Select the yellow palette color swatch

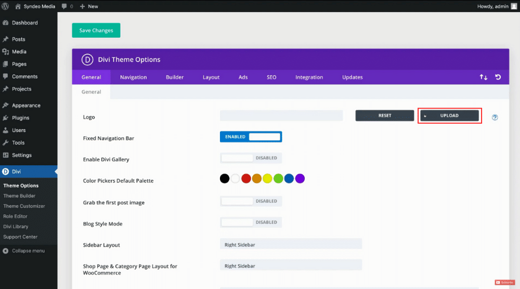pyautogui.click(x=267, y=179)
